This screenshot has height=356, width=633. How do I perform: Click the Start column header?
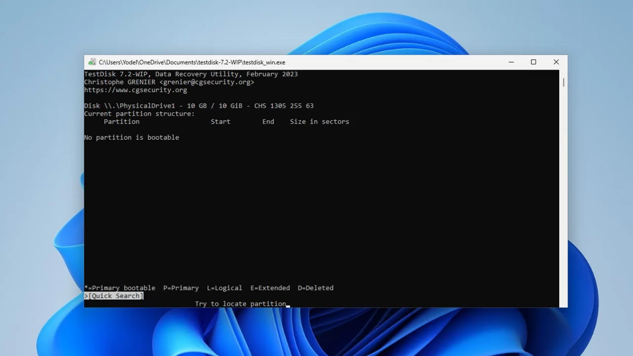coord(221,121)
